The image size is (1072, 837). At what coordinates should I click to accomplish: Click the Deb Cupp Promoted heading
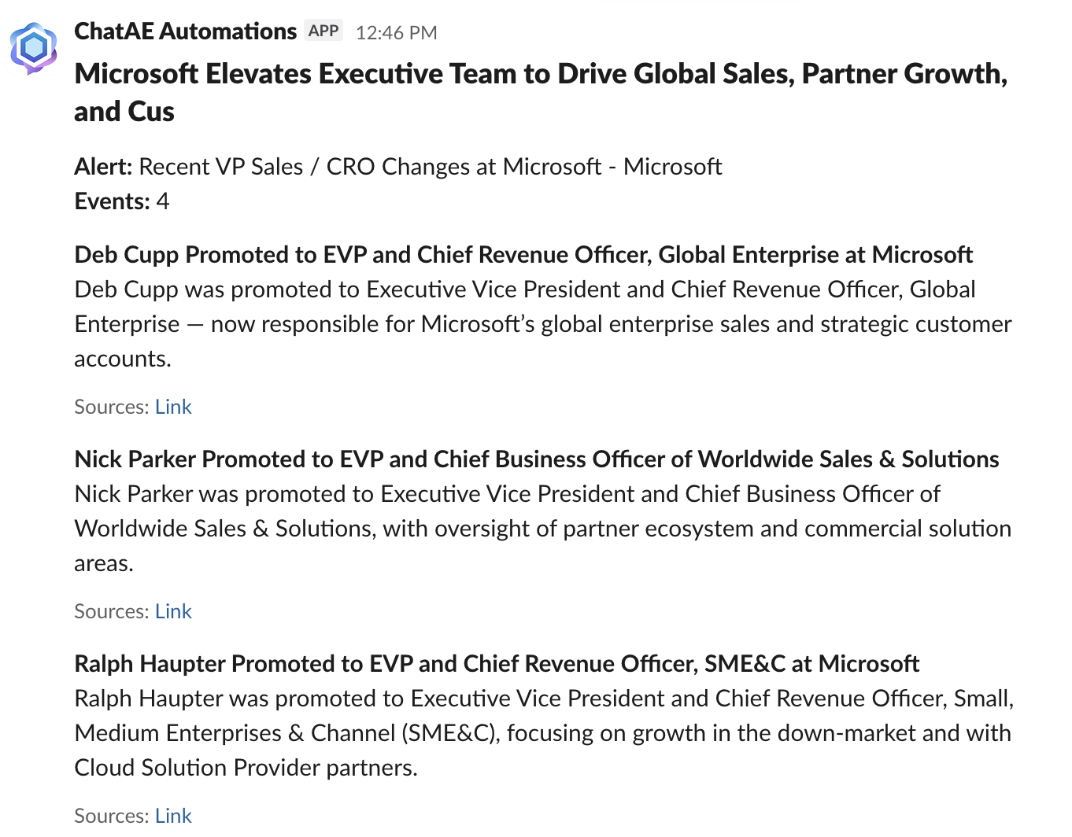coord(523,255)
